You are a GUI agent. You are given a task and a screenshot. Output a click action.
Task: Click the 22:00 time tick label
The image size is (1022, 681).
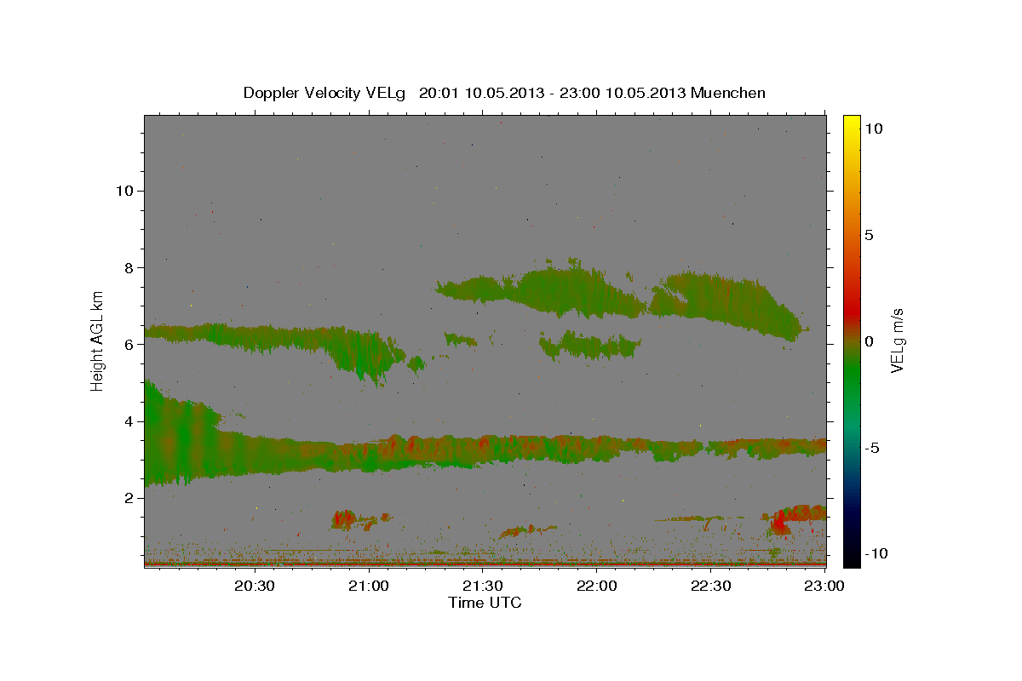pos(597,586)
